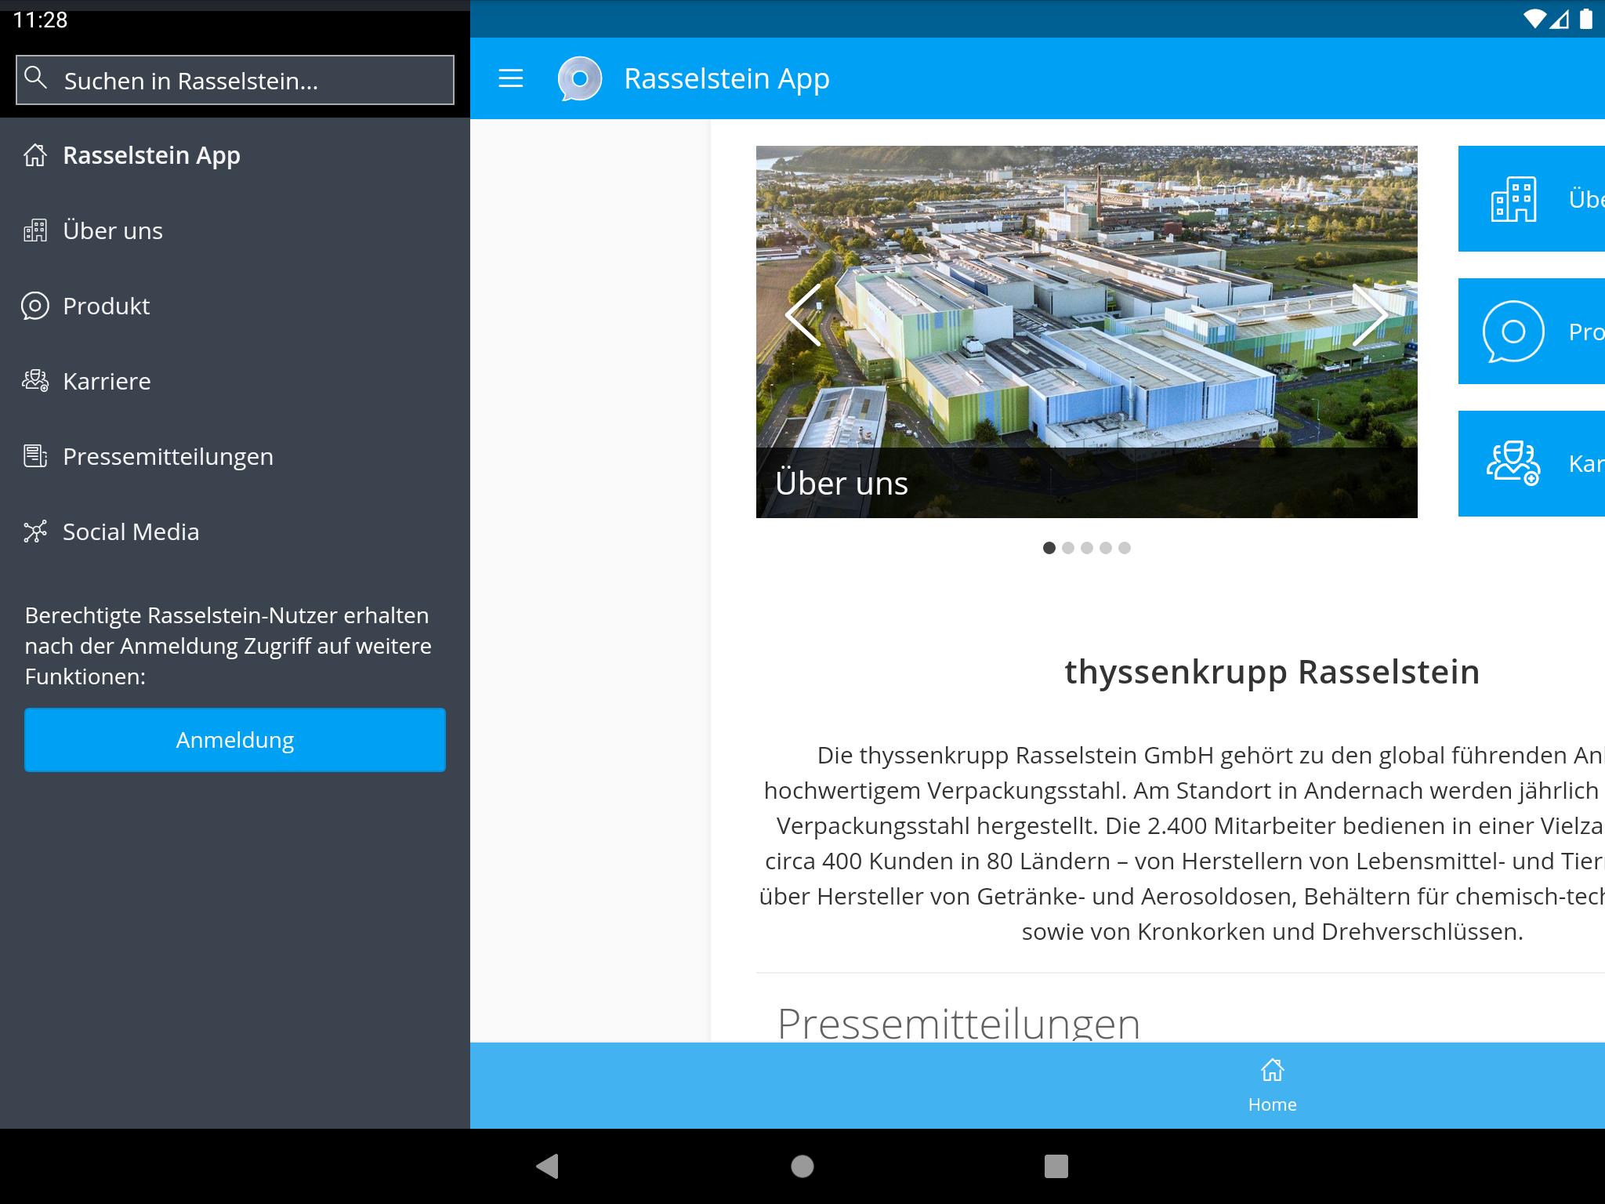Select the second carousel indicator dot

click(x=1068, y=548)
